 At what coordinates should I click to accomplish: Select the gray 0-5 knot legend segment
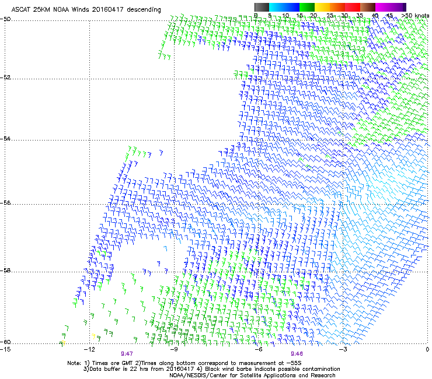(x=262, y=7)
